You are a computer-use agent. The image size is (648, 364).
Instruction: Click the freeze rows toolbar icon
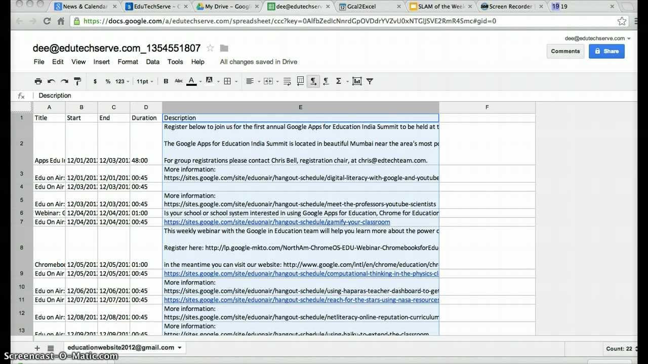pyautogui.click(x=300, y=81)
